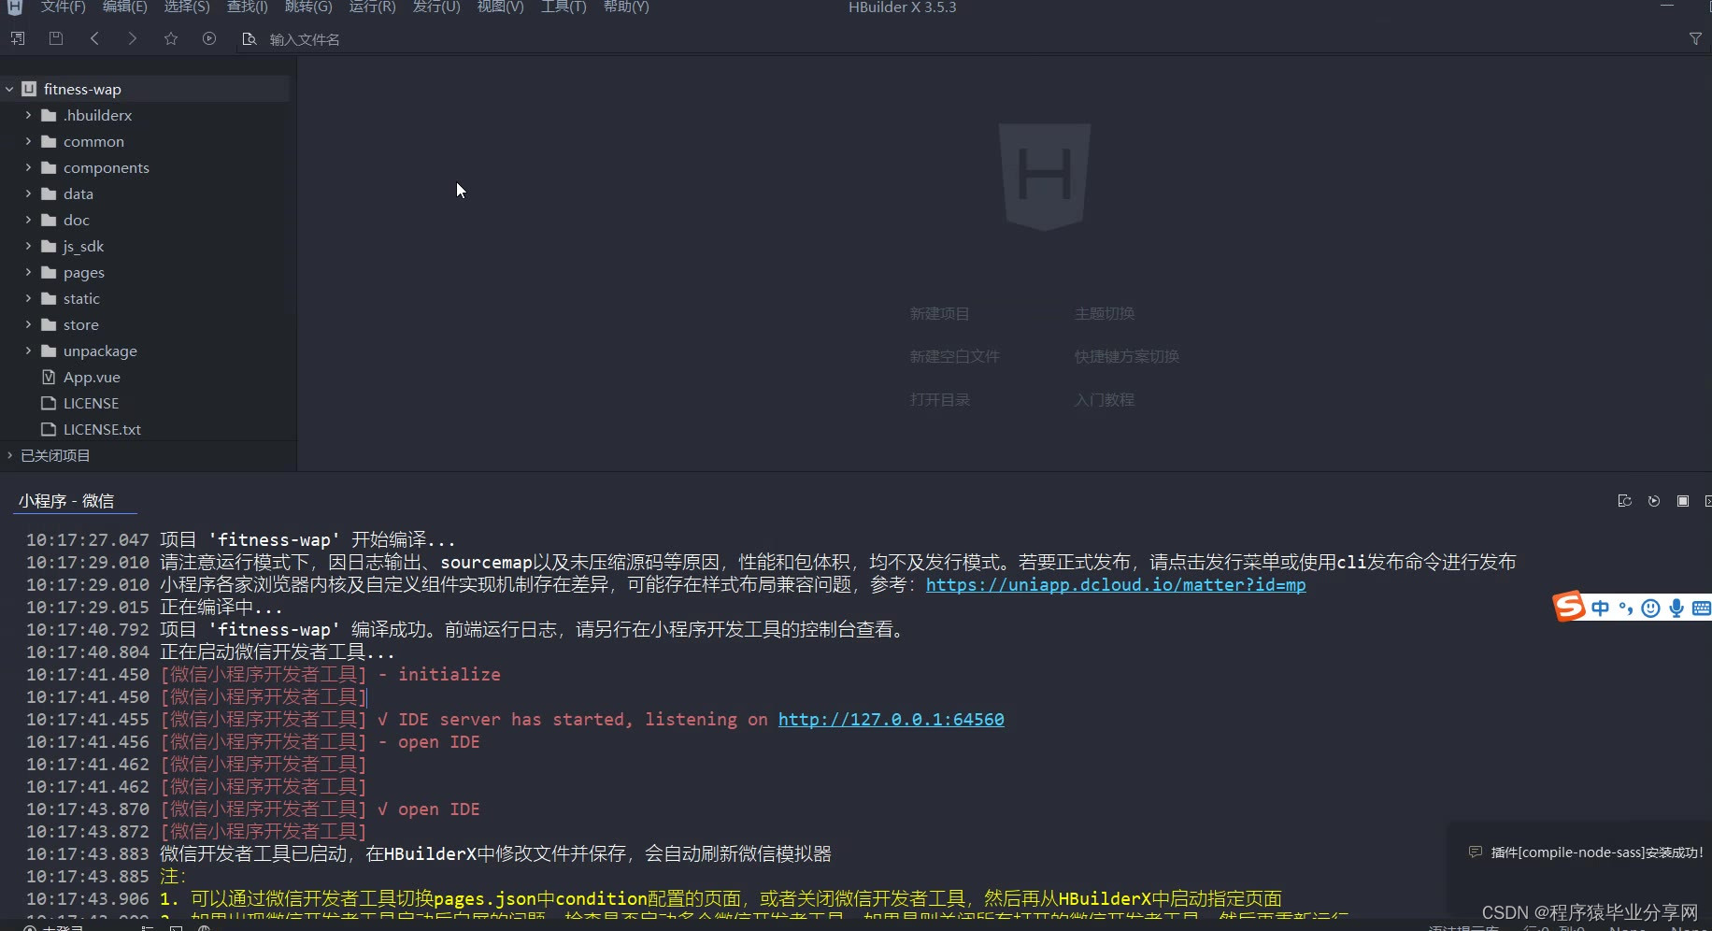Expand the data folder
The width and height of the screenshot is (1712, 931).
(28, 193)
